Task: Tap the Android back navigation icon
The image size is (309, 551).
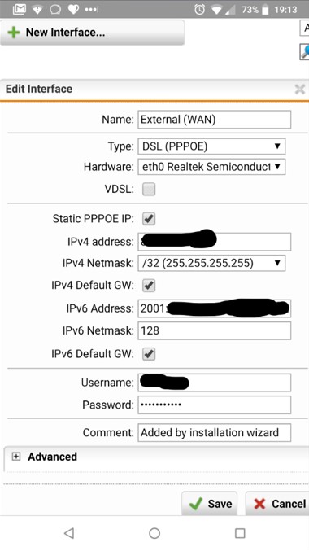Action: point(69,533)
